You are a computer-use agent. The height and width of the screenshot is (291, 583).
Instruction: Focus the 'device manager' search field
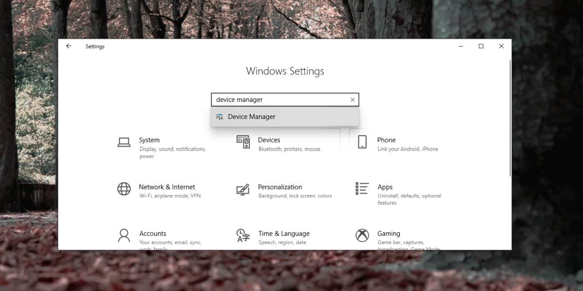coord(285,100)
